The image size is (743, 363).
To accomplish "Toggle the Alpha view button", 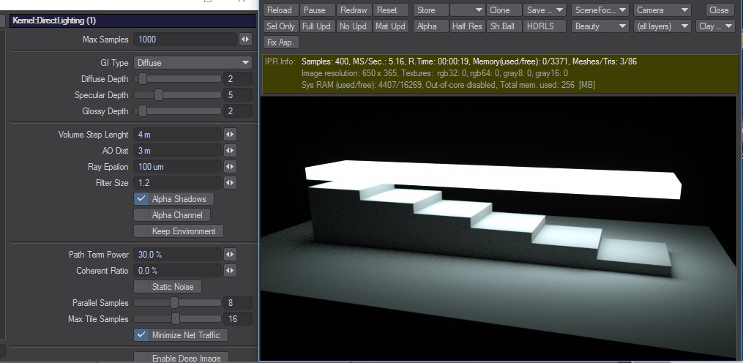I will coord(430,26).
